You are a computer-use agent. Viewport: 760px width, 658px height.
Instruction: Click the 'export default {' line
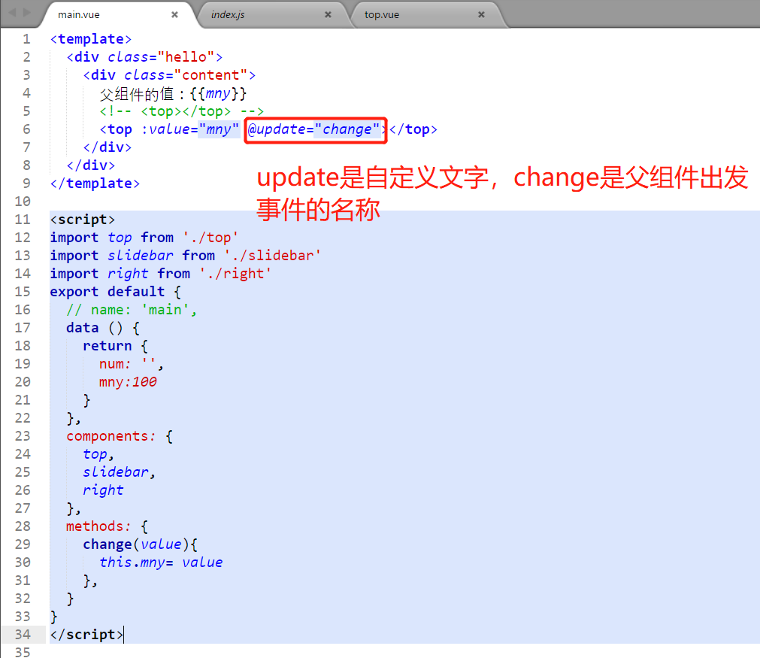click(x=115, y=292)
